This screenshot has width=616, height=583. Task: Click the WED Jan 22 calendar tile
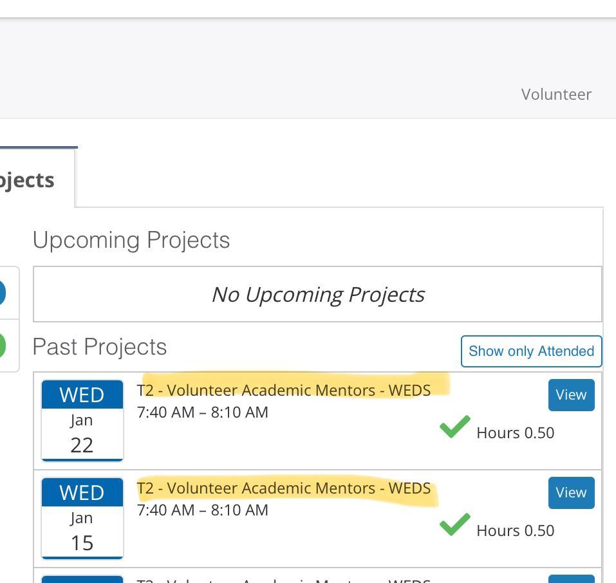coord(82,420)
